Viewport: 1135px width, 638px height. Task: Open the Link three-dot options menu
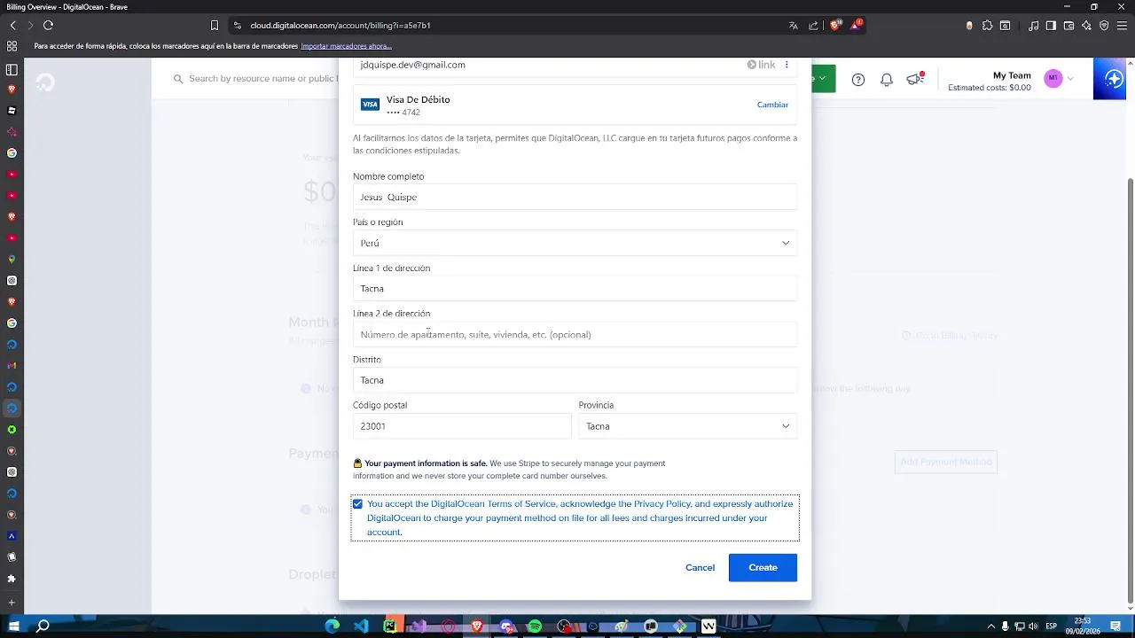[x=787, y=65]
